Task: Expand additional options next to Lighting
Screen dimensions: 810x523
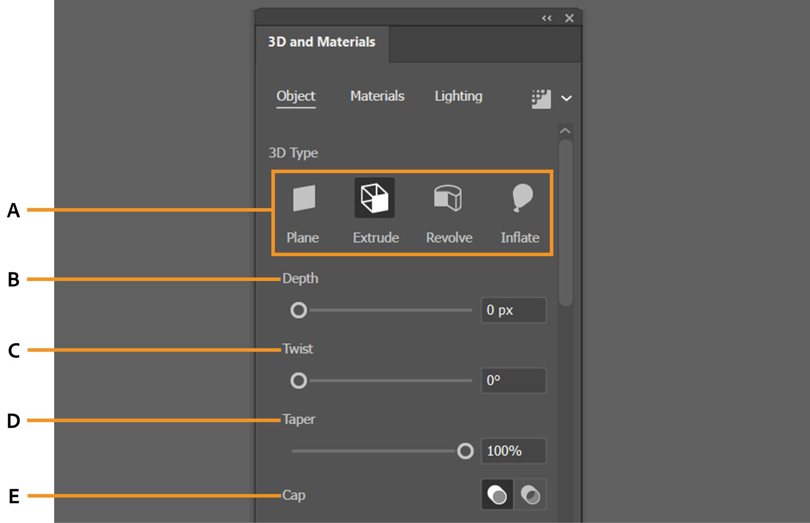Action: tap(566, 98)
